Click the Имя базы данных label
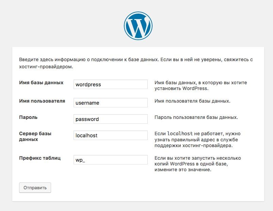Screen dimensions: 273x211 (41, 83)
